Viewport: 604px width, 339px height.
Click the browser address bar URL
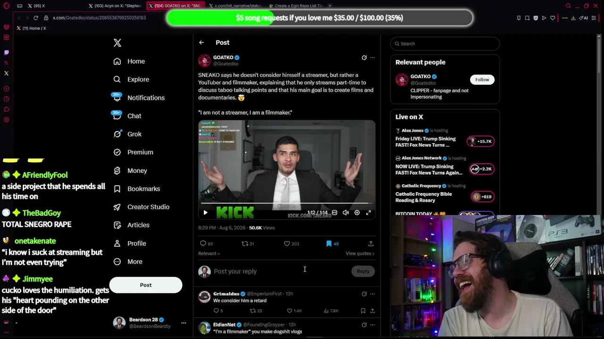[x=99, y=18]
